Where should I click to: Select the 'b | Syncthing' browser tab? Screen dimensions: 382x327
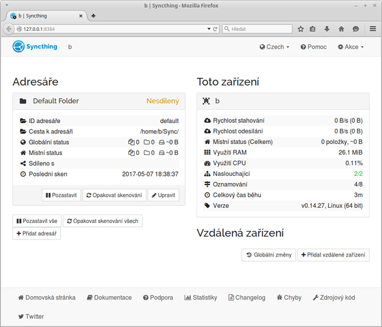[46, 16]
